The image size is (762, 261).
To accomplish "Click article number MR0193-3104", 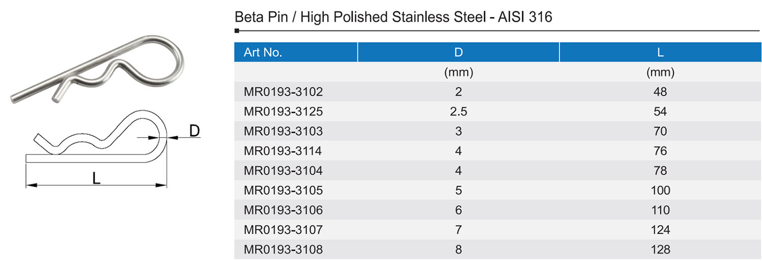I will tap(283, 171).
